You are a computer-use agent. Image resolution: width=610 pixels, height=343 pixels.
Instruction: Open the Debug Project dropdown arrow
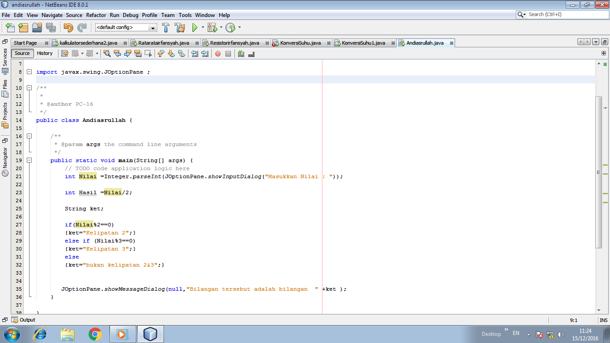click(x=221, y=28)
